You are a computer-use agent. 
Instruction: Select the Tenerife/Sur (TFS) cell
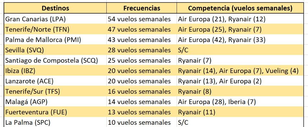tap(55, 91)
